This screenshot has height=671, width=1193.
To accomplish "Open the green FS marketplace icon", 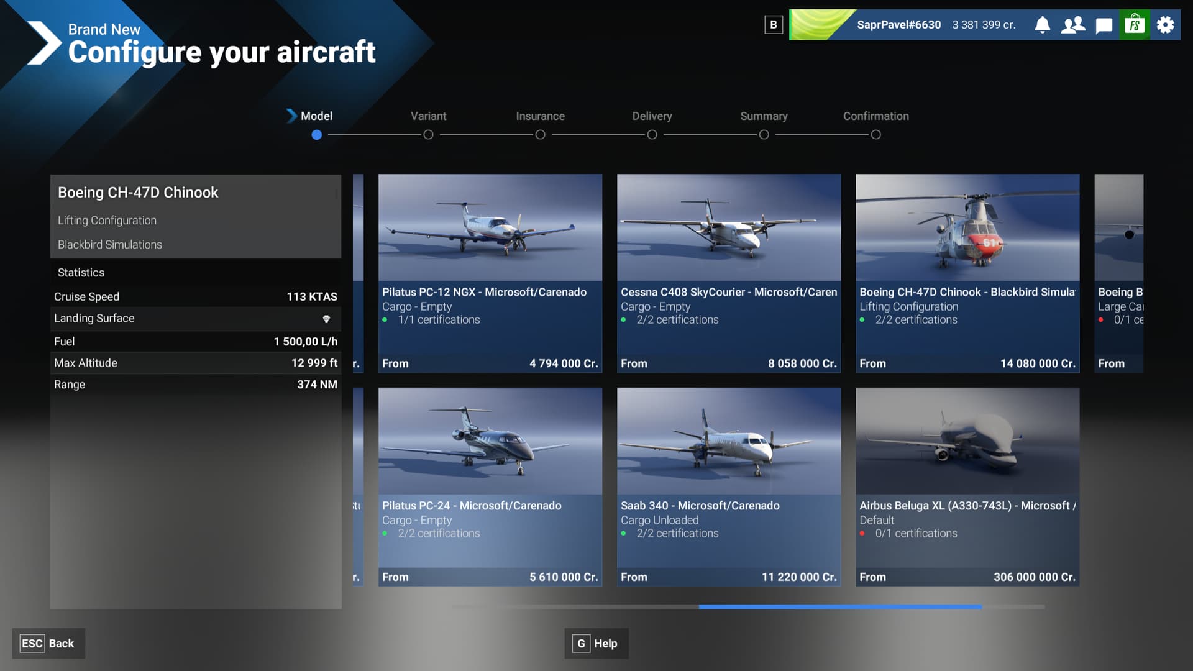I will 1135,25.
